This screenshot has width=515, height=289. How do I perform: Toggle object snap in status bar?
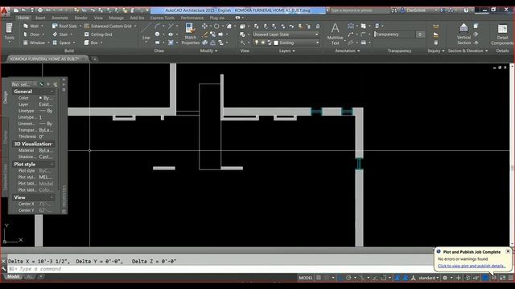(383, 278)
